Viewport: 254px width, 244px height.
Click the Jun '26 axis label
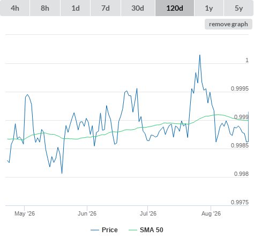[x=87, y=213]
